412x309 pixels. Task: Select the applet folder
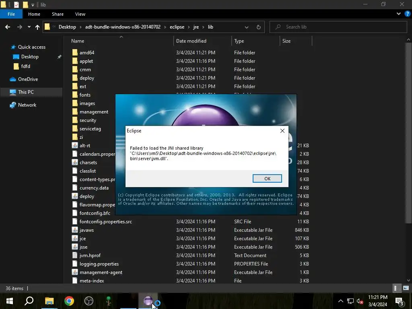click(x=86, y=61)
